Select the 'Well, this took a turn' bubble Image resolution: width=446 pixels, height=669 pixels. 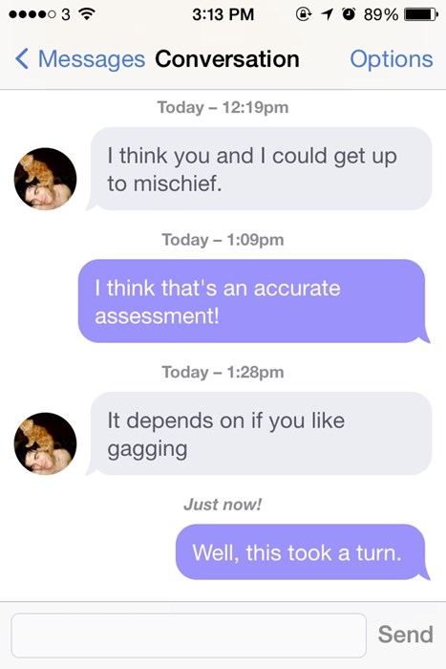[302, 552]
